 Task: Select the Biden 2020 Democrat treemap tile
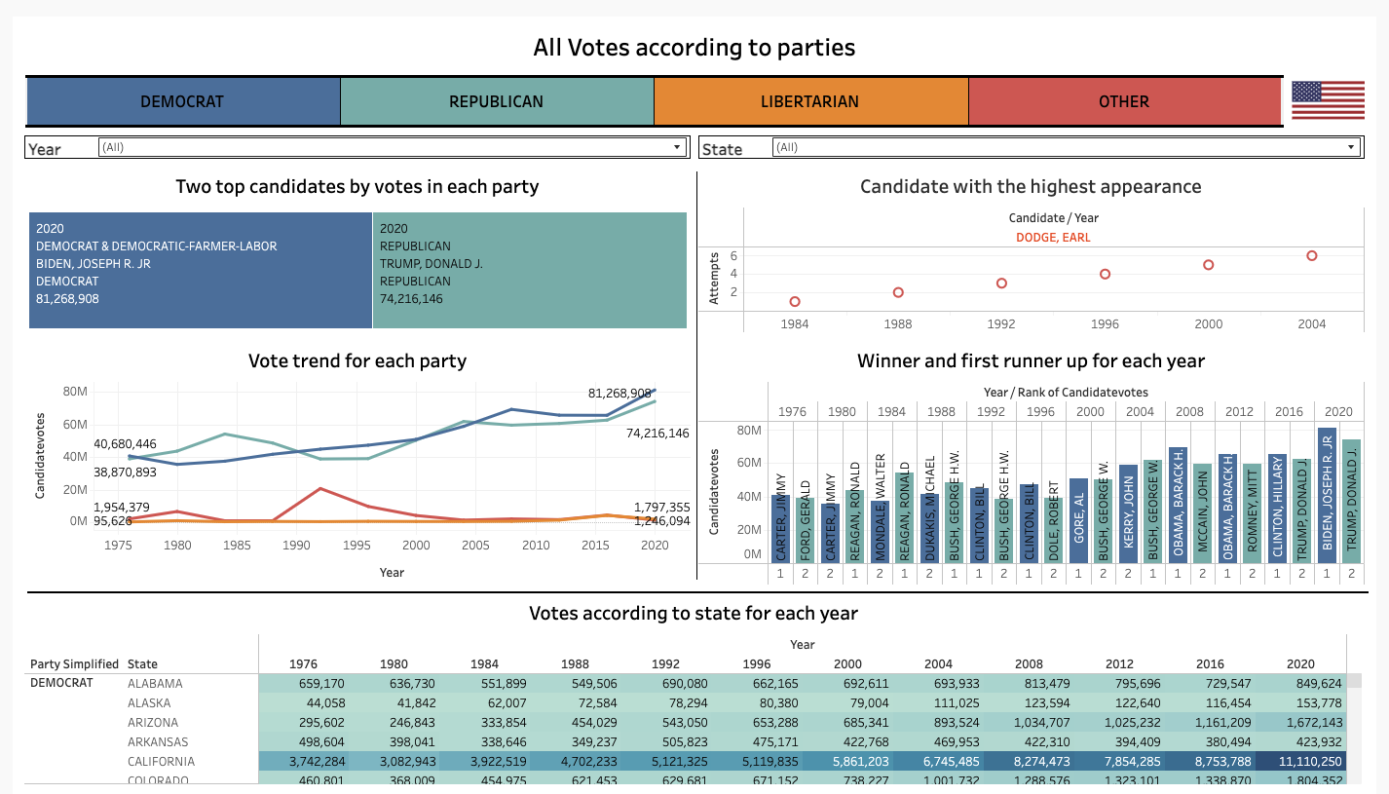pyautogui.click(x=201, y=271)
